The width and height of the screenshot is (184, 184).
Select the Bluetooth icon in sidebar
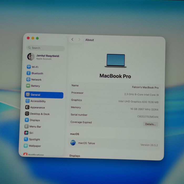28,73
